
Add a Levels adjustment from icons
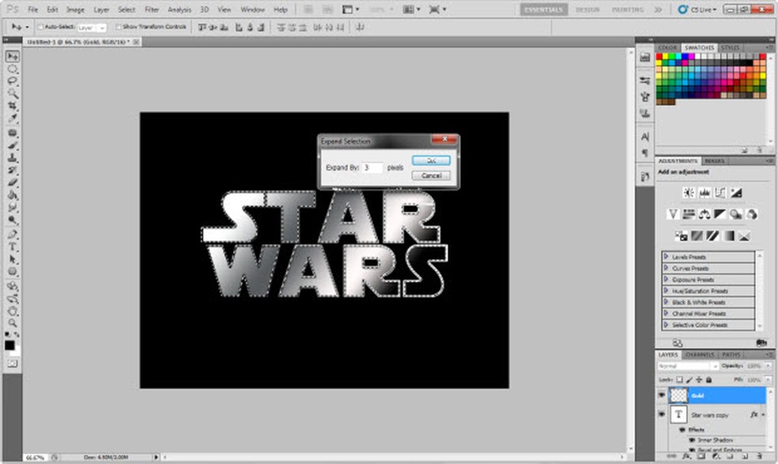click(x=704, y=192)
